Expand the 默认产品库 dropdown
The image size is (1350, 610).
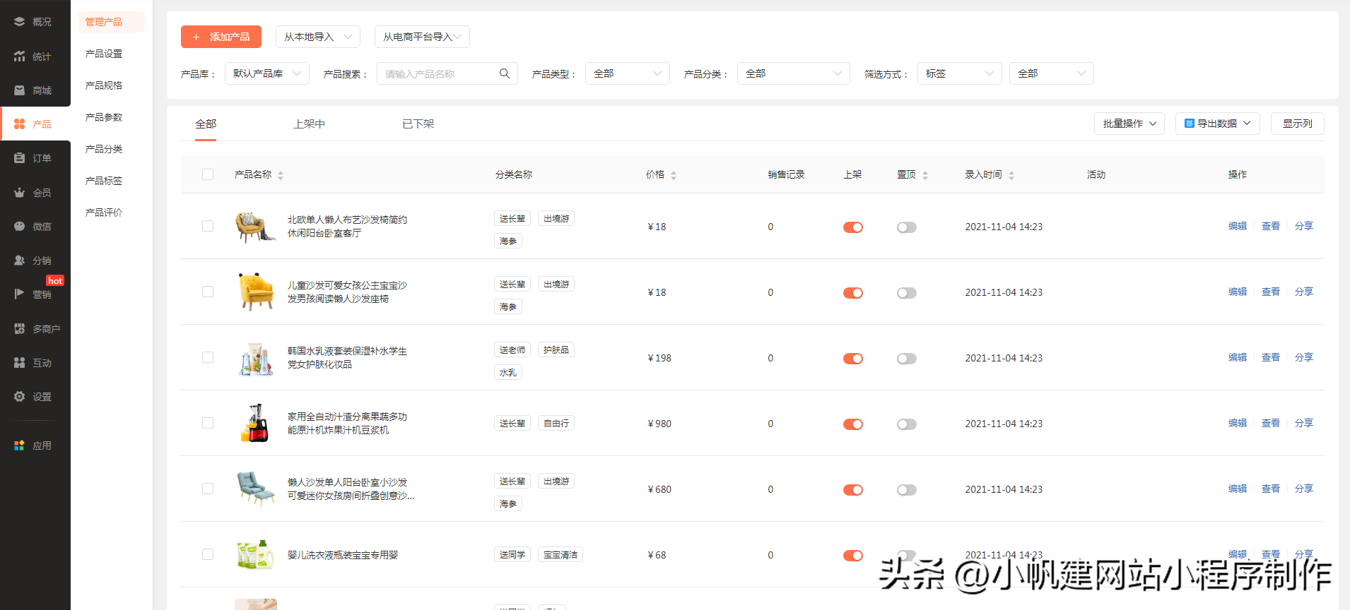[266, 73]
